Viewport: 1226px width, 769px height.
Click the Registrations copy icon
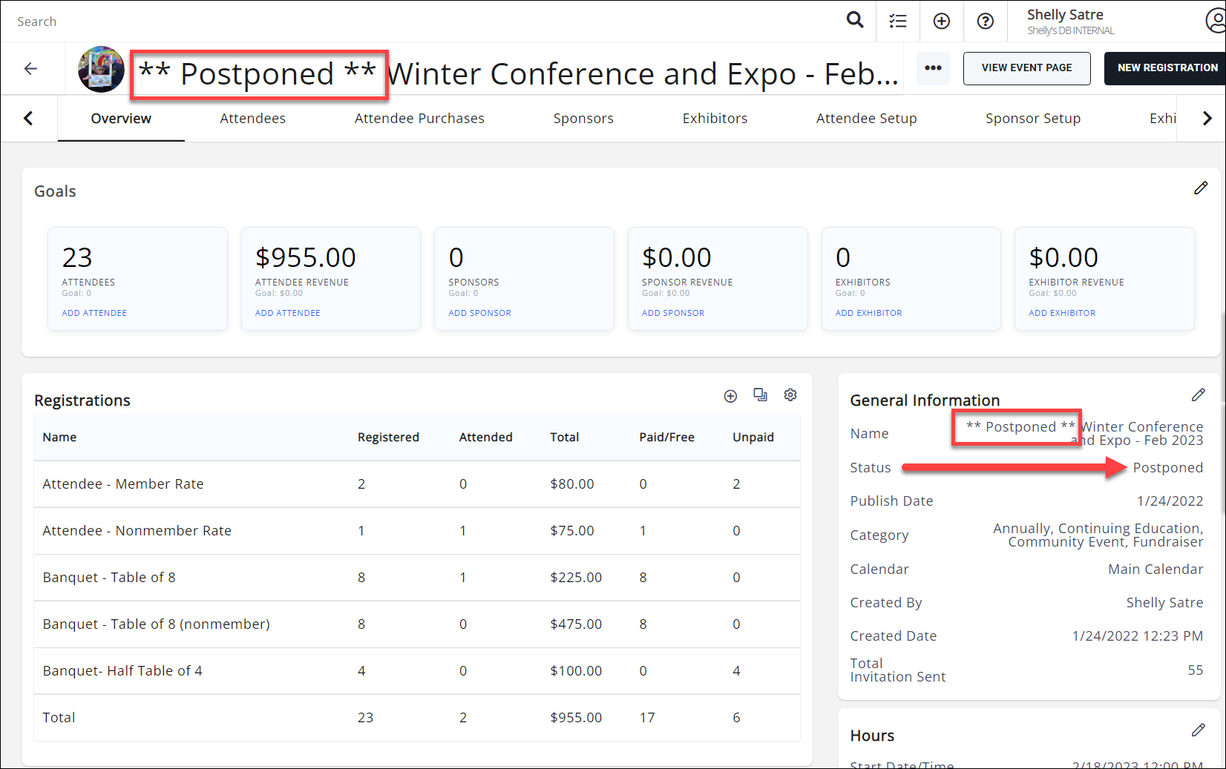coord(760,395)
